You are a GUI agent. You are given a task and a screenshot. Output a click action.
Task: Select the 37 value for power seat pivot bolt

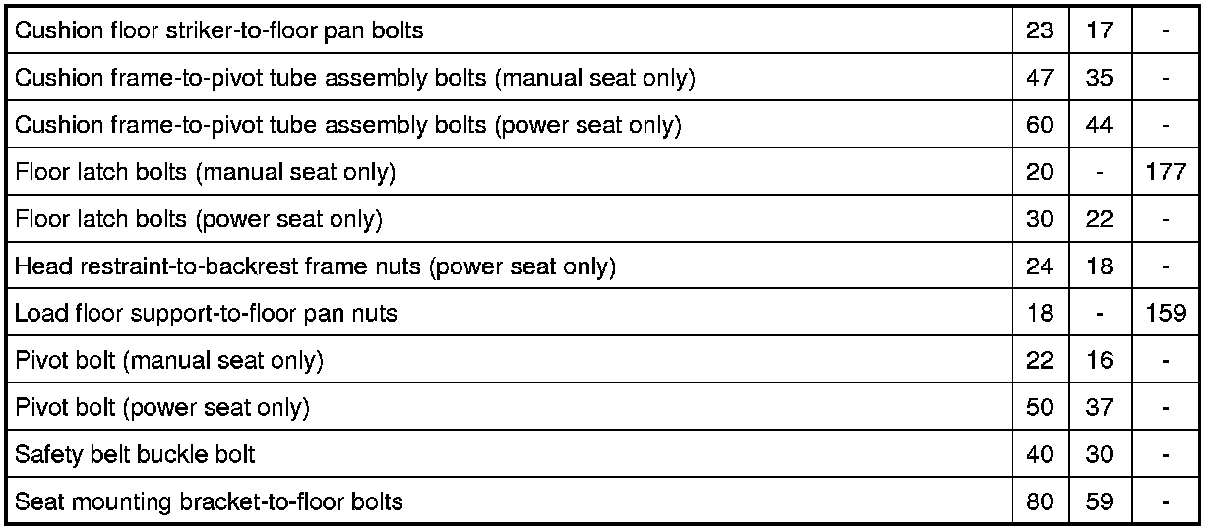pyautogui.click(x=1099, y=408)
